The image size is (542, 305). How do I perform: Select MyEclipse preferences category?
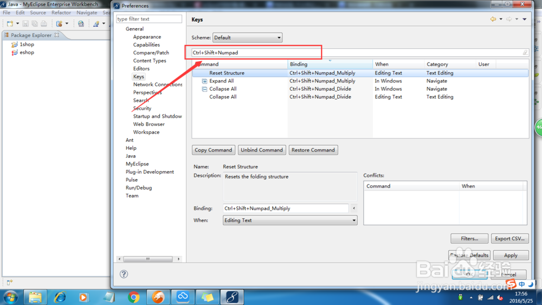click(137, 164)
